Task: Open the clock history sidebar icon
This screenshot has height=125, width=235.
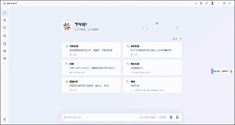Action: coord(5,28)
